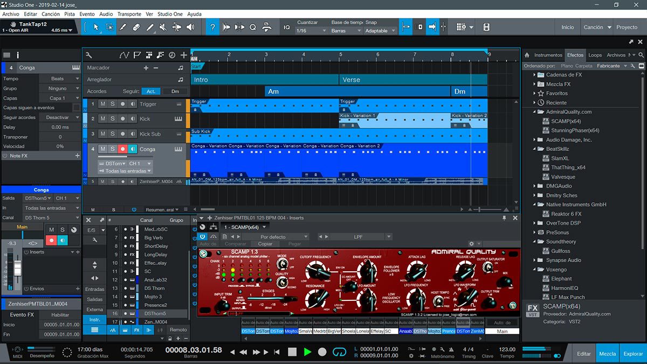This screenshot has width=647, height=364.
Task: Select the Range tool
Action: [x=109, y=27]
